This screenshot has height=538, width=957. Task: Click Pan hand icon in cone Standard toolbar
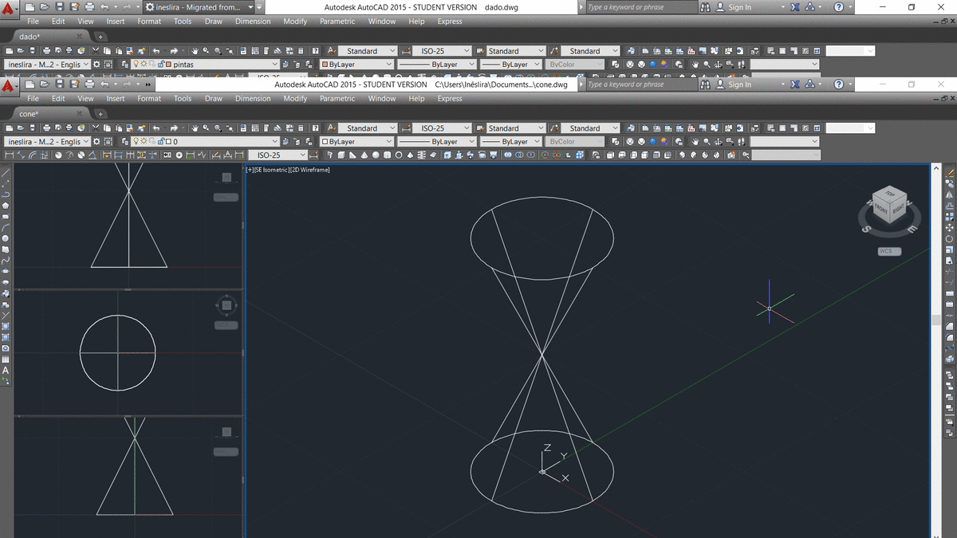click(195, 128)
